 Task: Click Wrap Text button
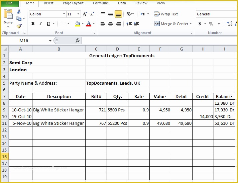pyautogui.click(x=166, y=14)
